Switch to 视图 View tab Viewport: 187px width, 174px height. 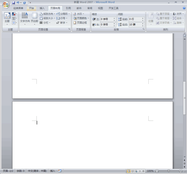(100, 8)
